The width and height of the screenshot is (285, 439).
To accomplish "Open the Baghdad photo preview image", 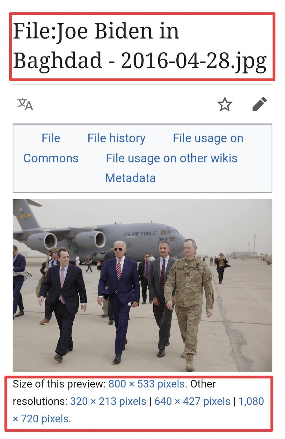I will (x=142, y=285).
